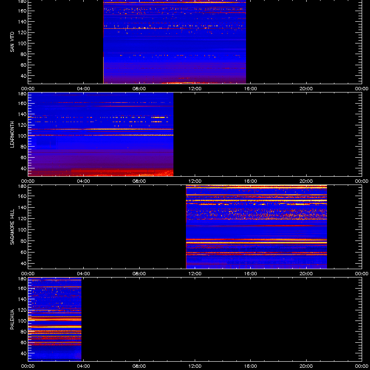The height and width of the screenshot is (370, 370).
Task: Click the 04:00 time label under Learmonth panel
Action: (84, 181)
